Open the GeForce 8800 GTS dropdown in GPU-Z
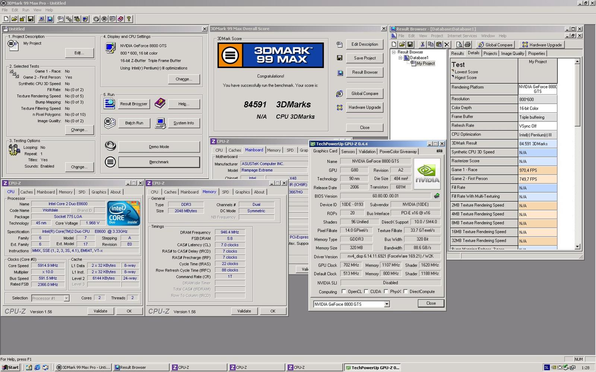 (387, 304)
